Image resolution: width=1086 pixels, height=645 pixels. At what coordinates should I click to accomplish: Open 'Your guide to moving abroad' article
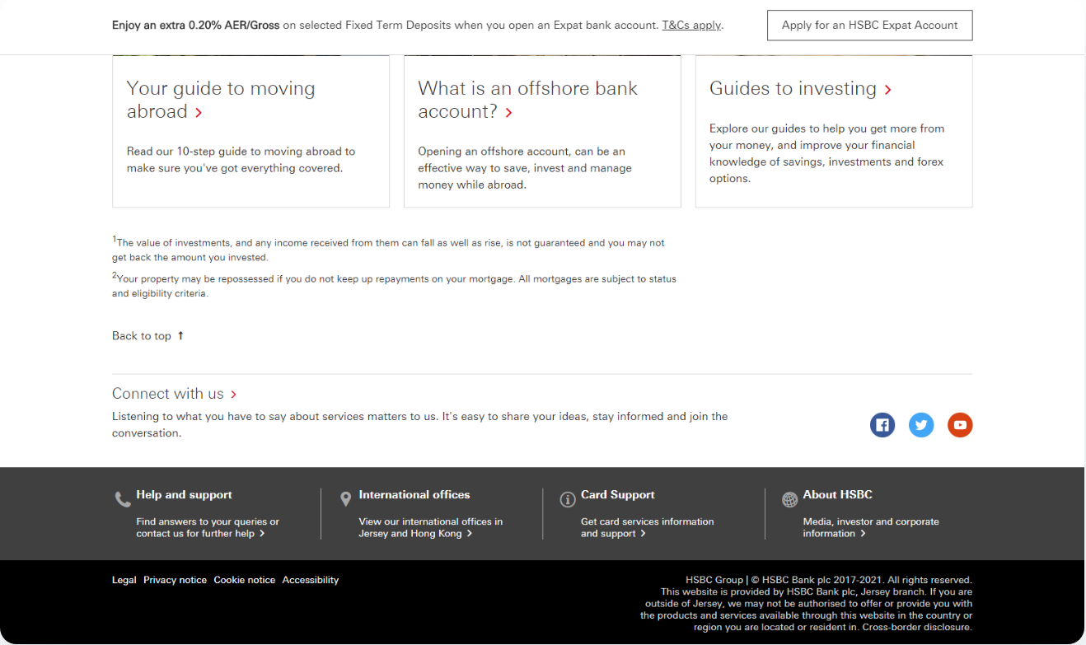pyautogui.click(x=221, y=100)
